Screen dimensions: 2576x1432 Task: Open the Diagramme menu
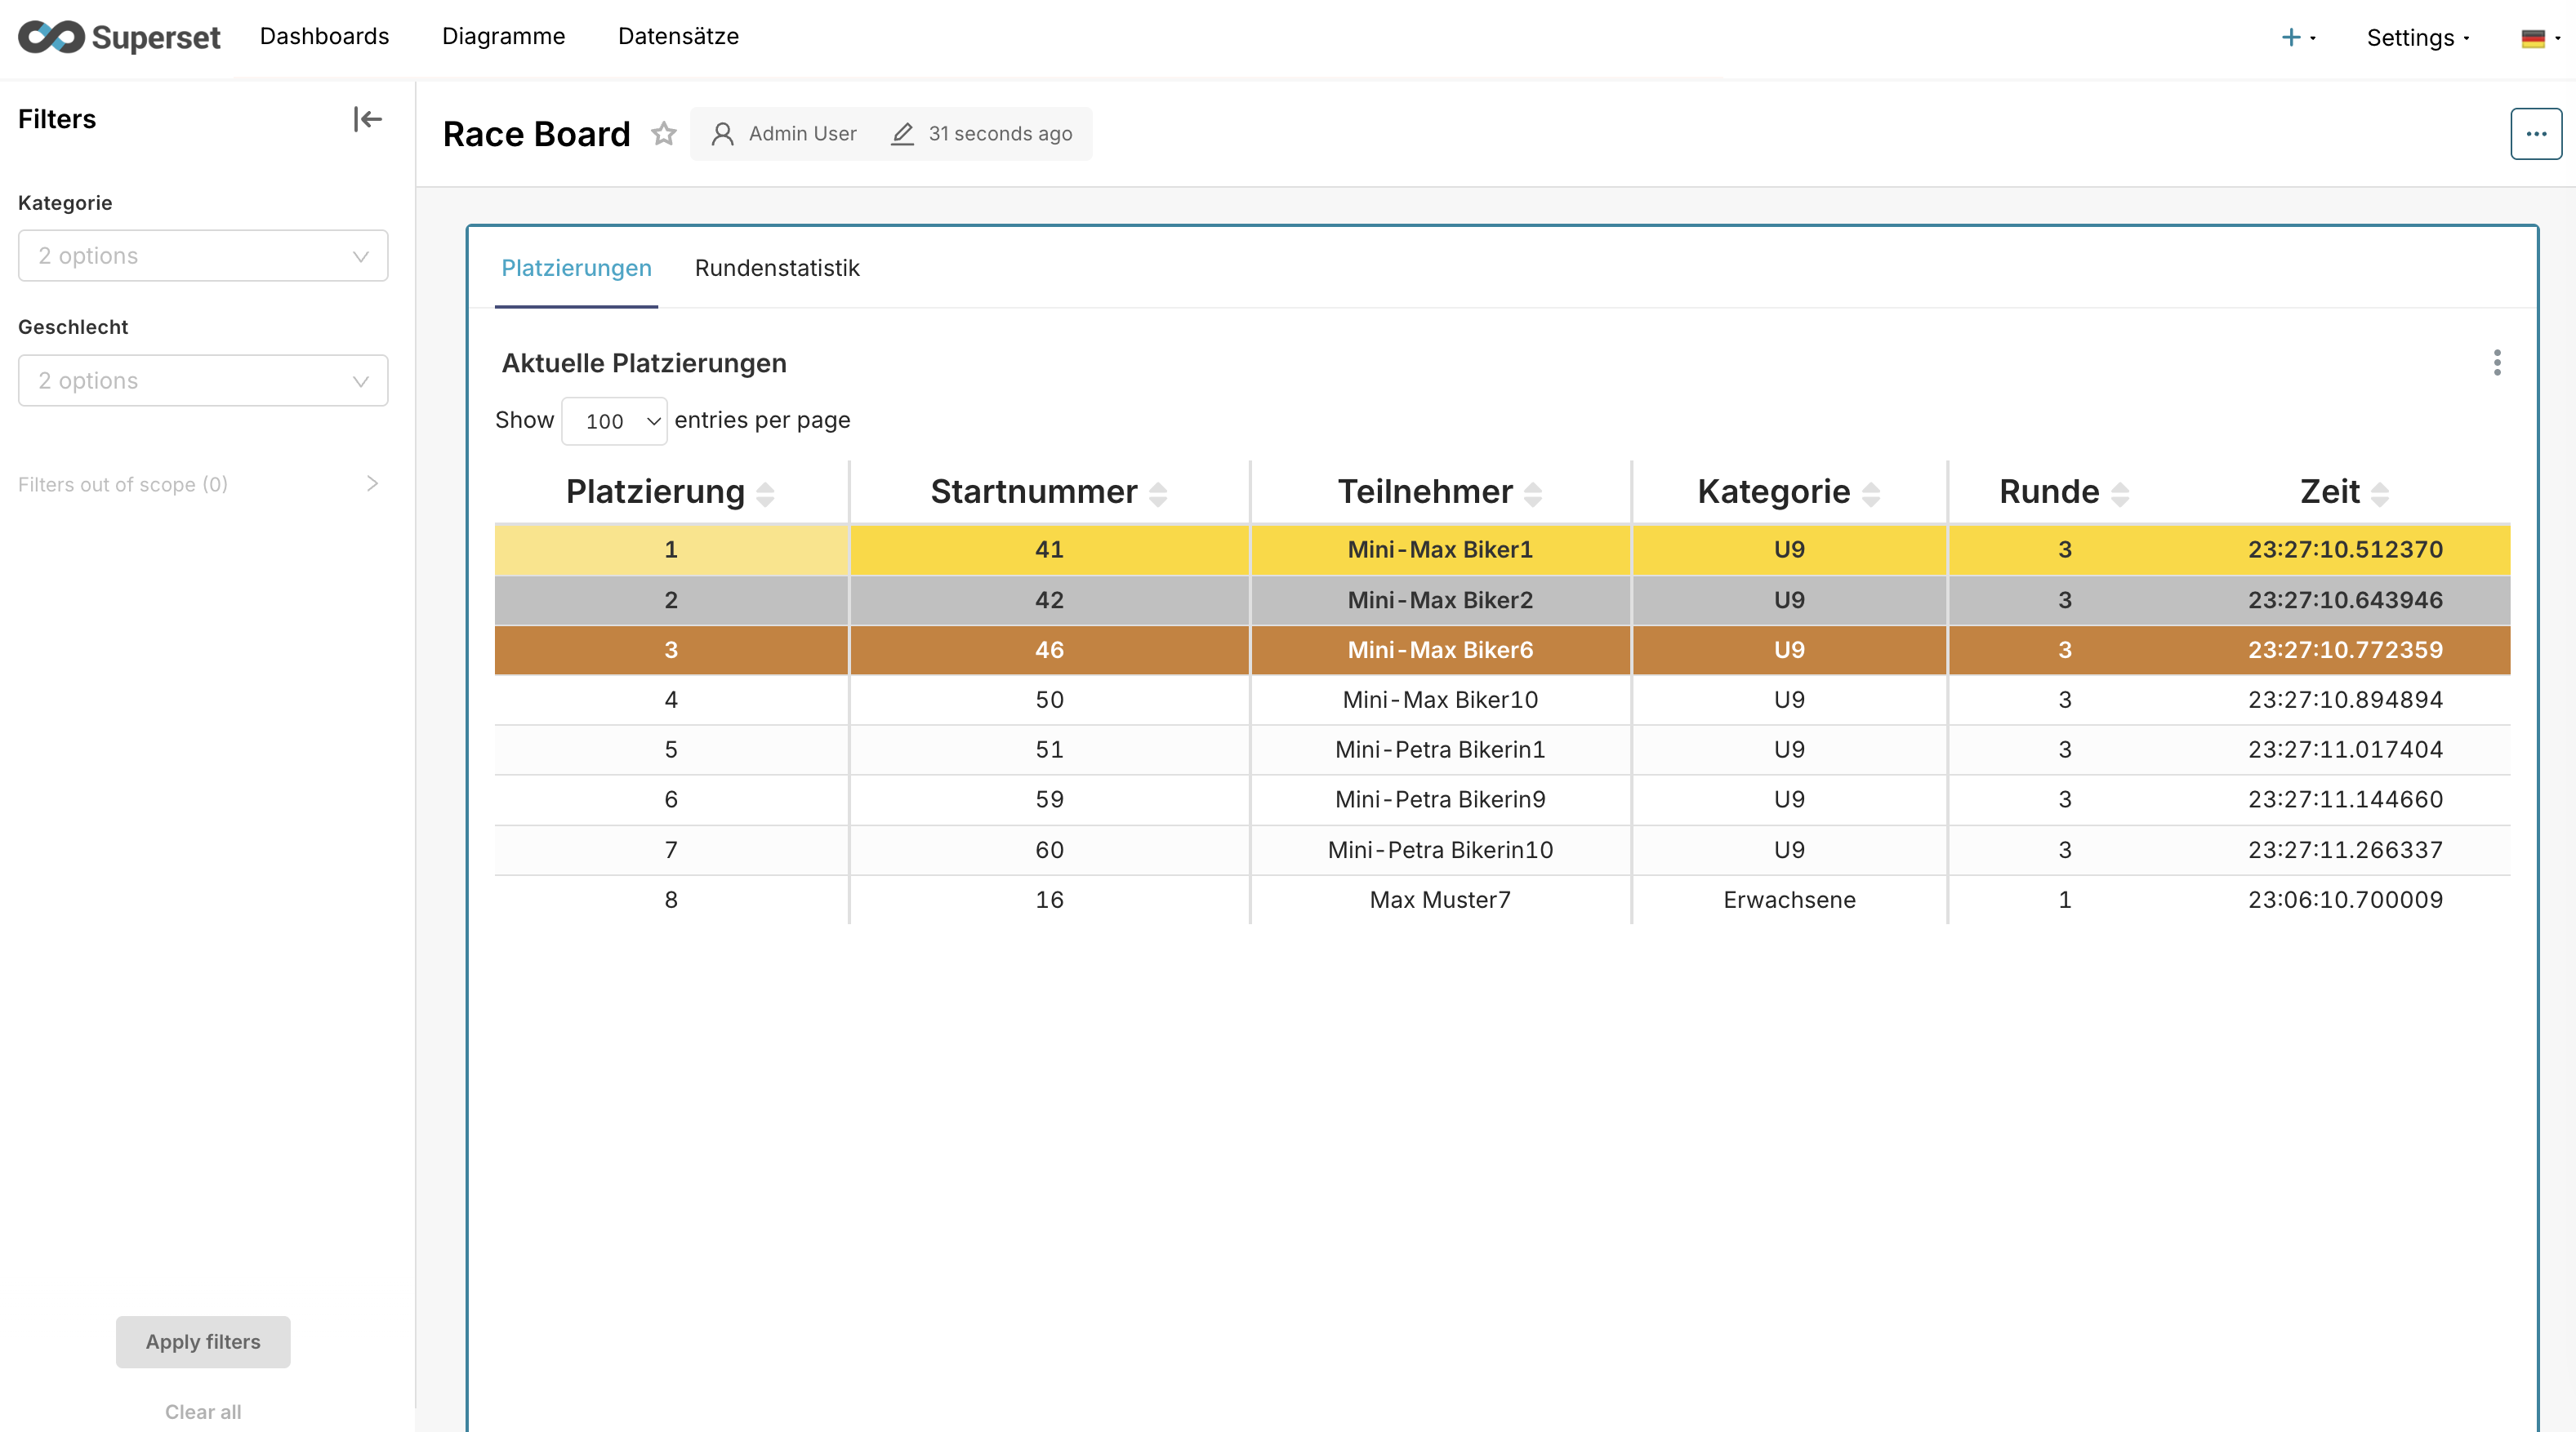click(x=503, y=36)
